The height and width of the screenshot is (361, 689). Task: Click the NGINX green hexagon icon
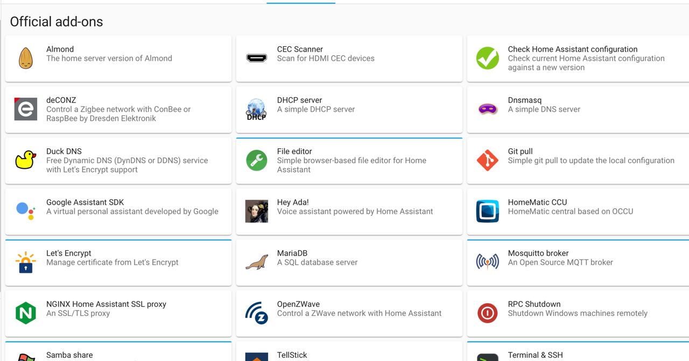(x=25, y=313)
